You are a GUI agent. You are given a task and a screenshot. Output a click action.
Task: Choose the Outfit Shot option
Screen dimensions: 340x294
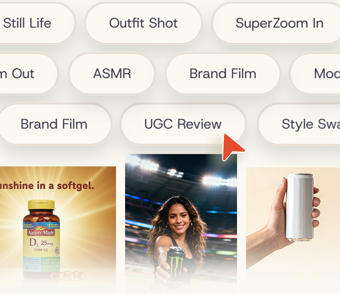click(143, 23)
